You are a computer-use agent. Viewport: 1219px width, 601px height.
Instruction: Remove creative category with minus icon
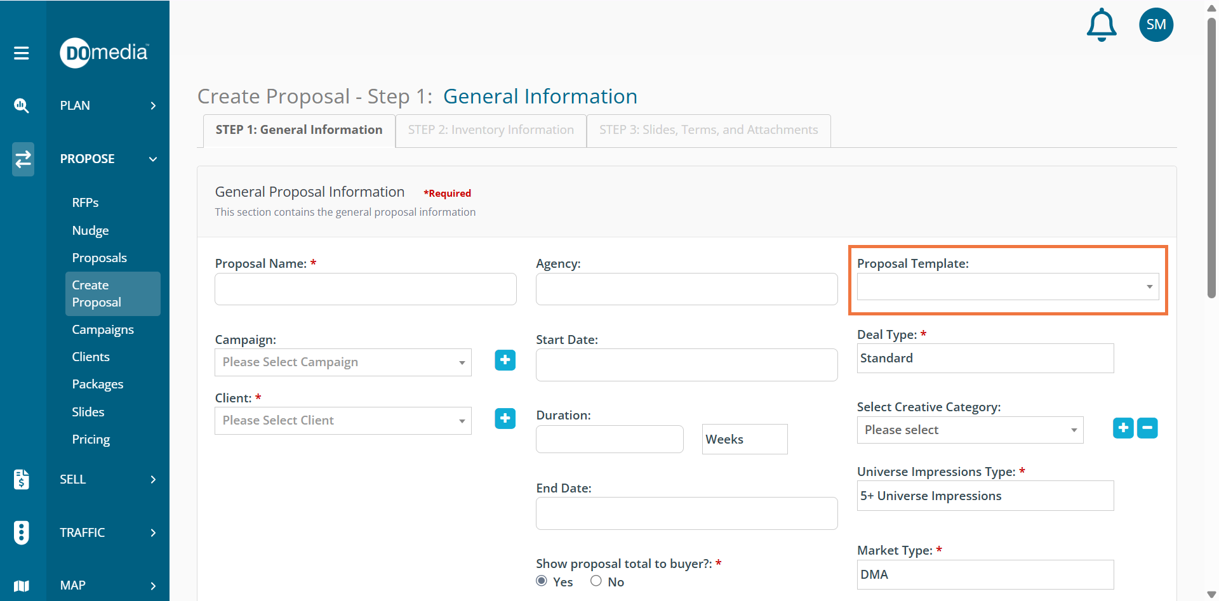[1147, 428]
